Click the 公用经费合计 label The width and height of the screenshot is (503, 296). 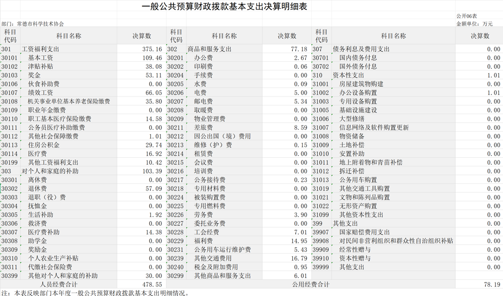pos(310,284)
